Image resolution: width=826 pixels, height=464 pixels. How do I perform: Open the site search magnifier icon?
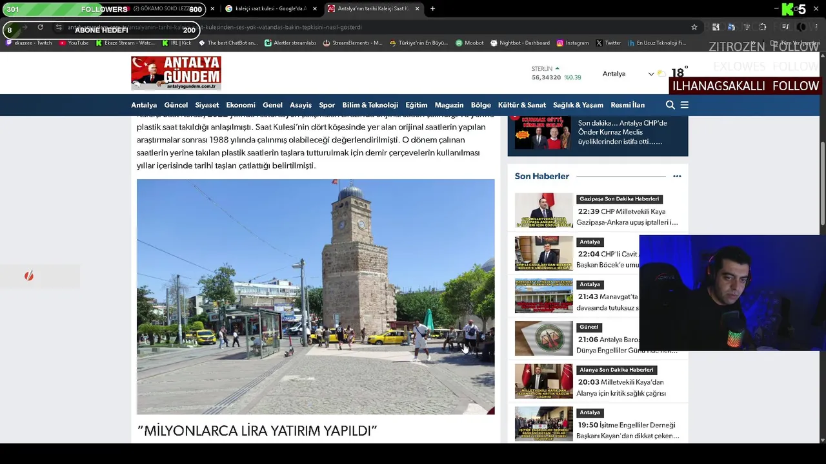(670, 105)
